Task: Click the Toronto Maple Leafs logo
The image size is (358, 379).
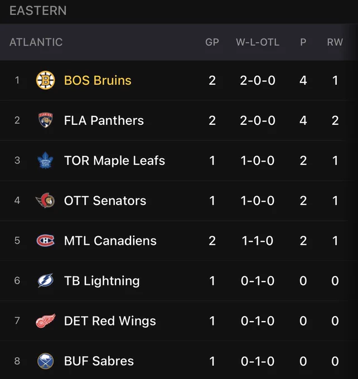Action: pyautogui.click(x=46, y=161)
